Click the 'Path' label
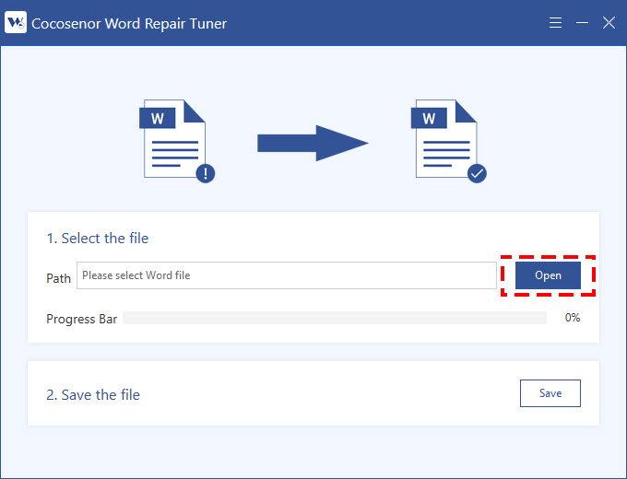 (58, 278)
